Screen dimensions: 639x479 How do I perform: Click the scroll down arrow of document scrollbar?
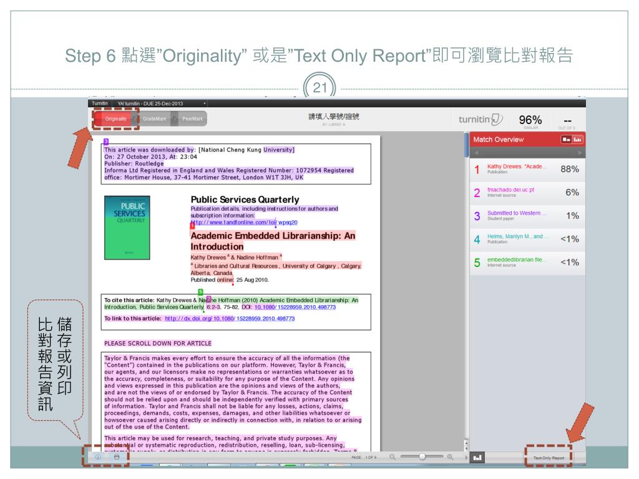pyautogui.click(x=467, y=447)
